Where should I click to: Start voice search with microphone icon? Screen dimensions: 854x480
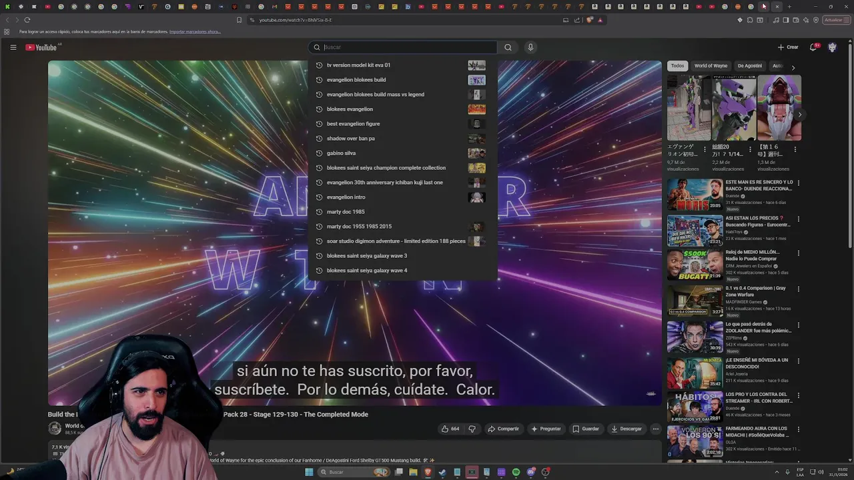click(530, 47)
